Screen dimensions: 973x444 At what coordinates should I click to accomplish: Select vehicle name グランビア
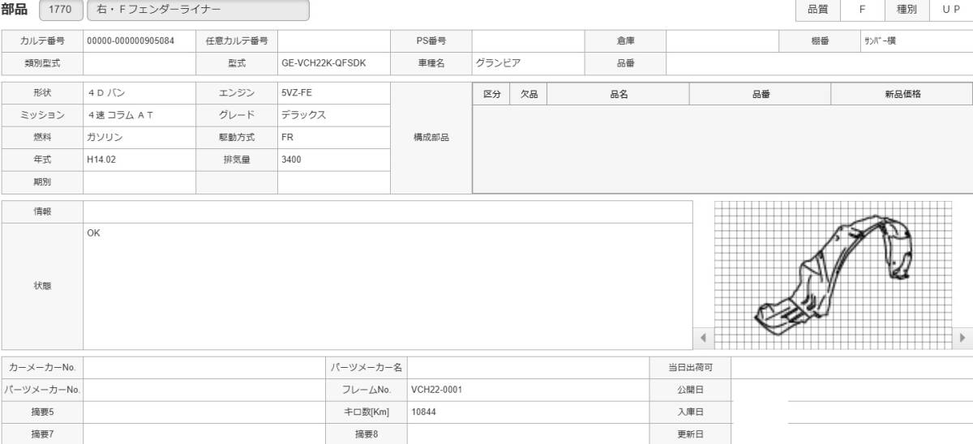[498, 62]
